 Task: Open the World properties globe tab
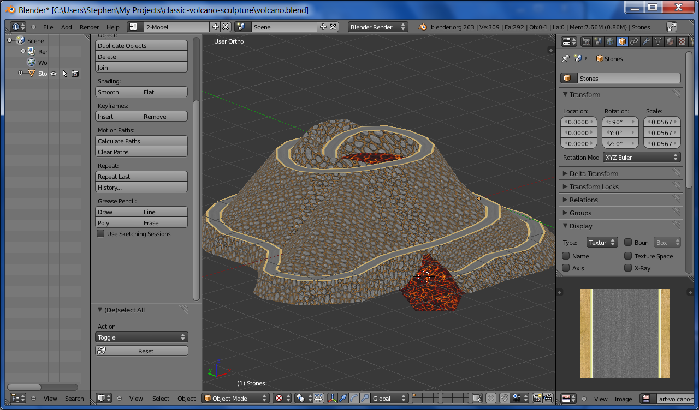tap(610, 41)
